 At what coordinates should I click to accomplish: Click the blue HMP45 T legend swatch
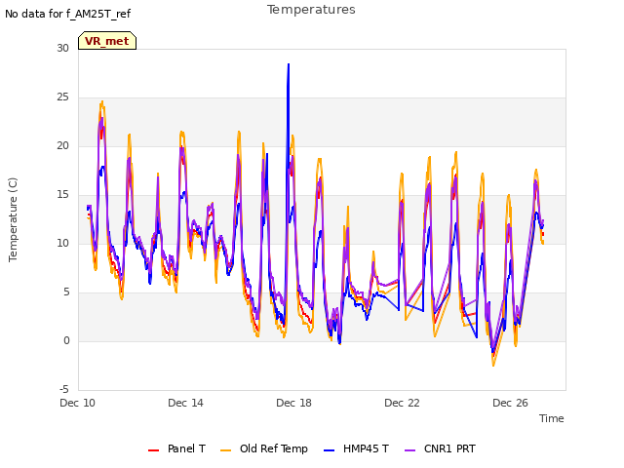coord(329,450)
